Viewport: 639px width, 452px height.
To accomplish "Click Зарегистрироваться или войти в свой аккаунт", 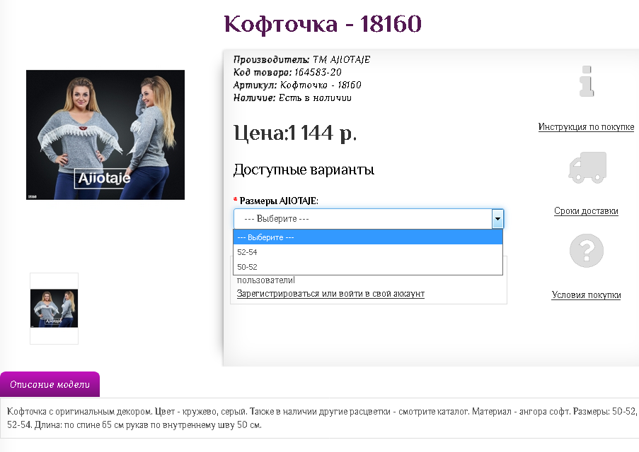I will coord(330,294).
